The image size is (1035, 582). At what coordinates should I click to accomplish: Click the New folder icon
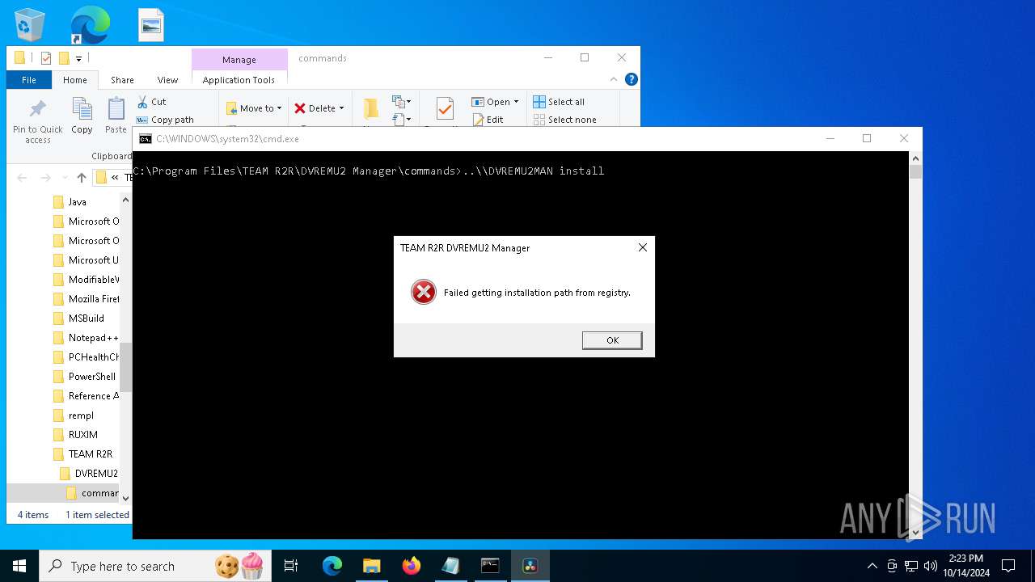point(371,110)
